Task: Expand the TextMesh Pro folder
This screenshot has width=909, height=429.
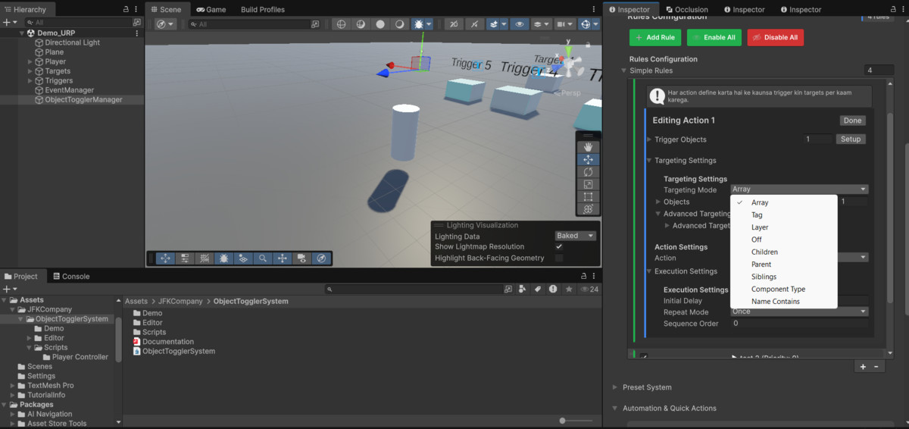Action: pyautogui.click(x=12, y=386)
